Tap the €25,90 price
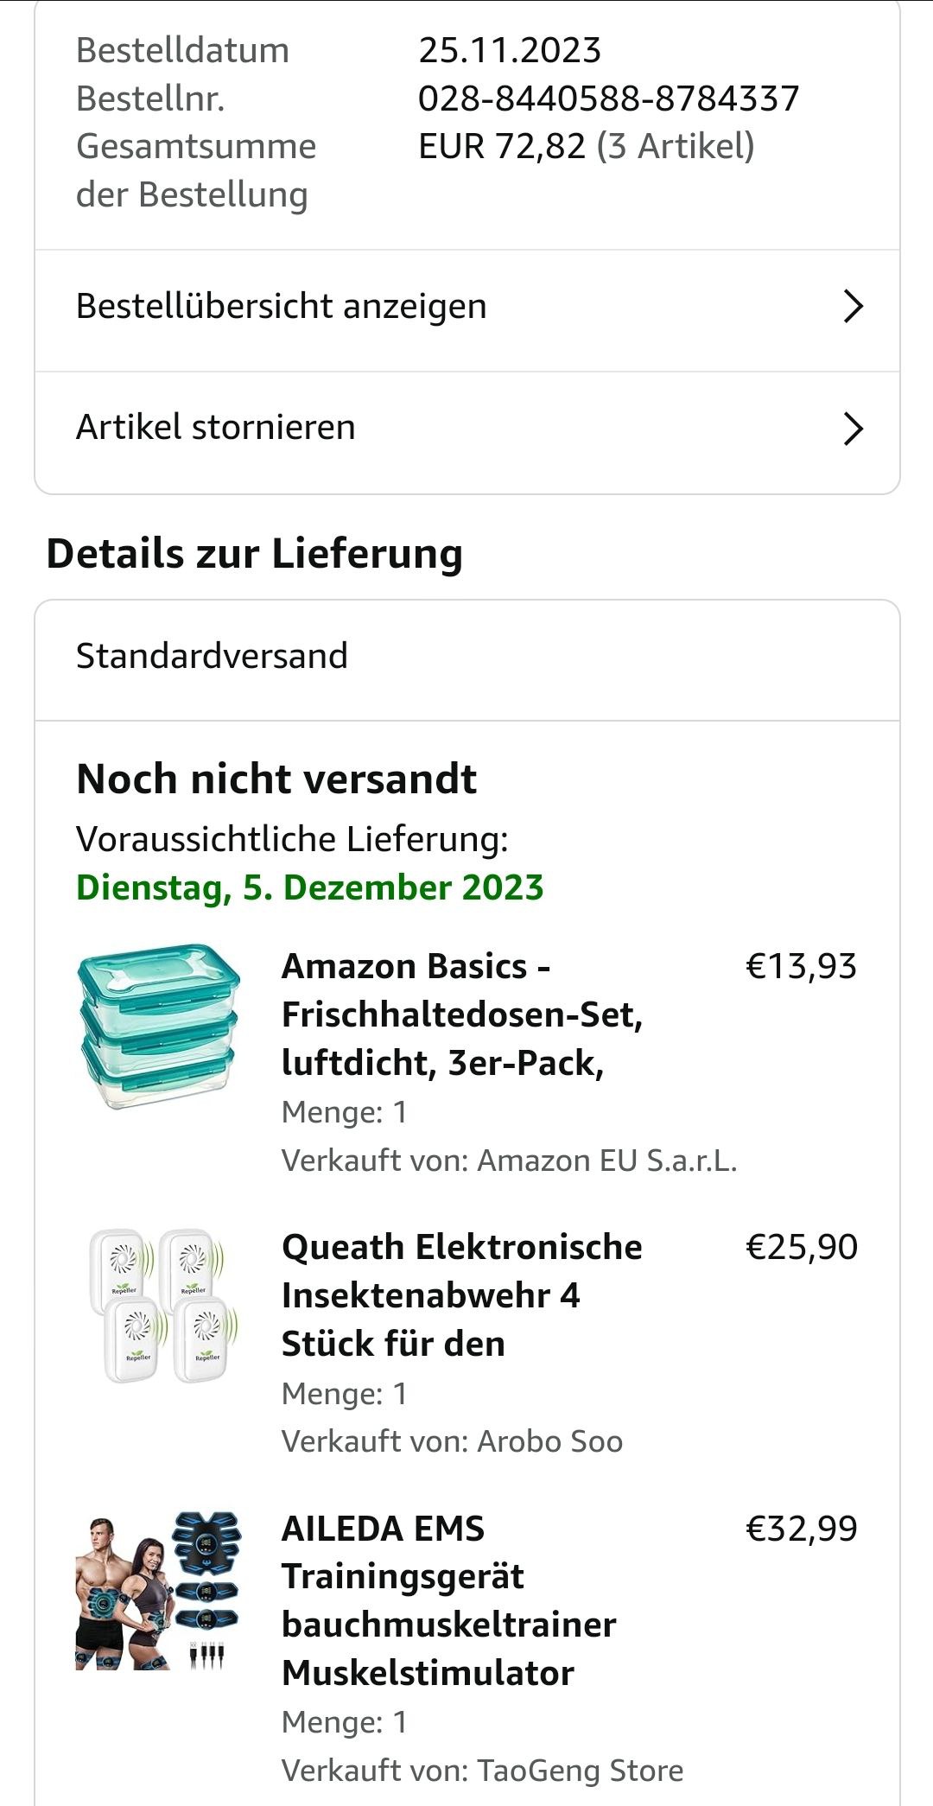The height and width of the screenshot is (1806, 933). click(x=801, y=1247)
